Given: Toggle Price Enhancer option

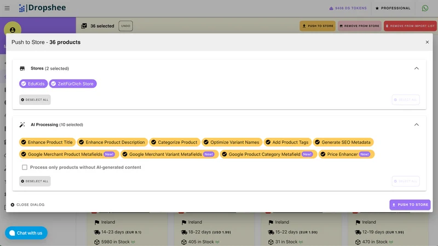Looking at the screenshot, I should 347,154.
